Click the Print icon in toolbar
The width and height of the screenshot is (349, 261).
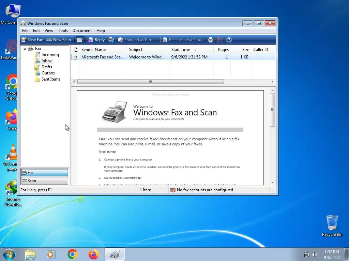pyautogui.click(x=211, y=40)
